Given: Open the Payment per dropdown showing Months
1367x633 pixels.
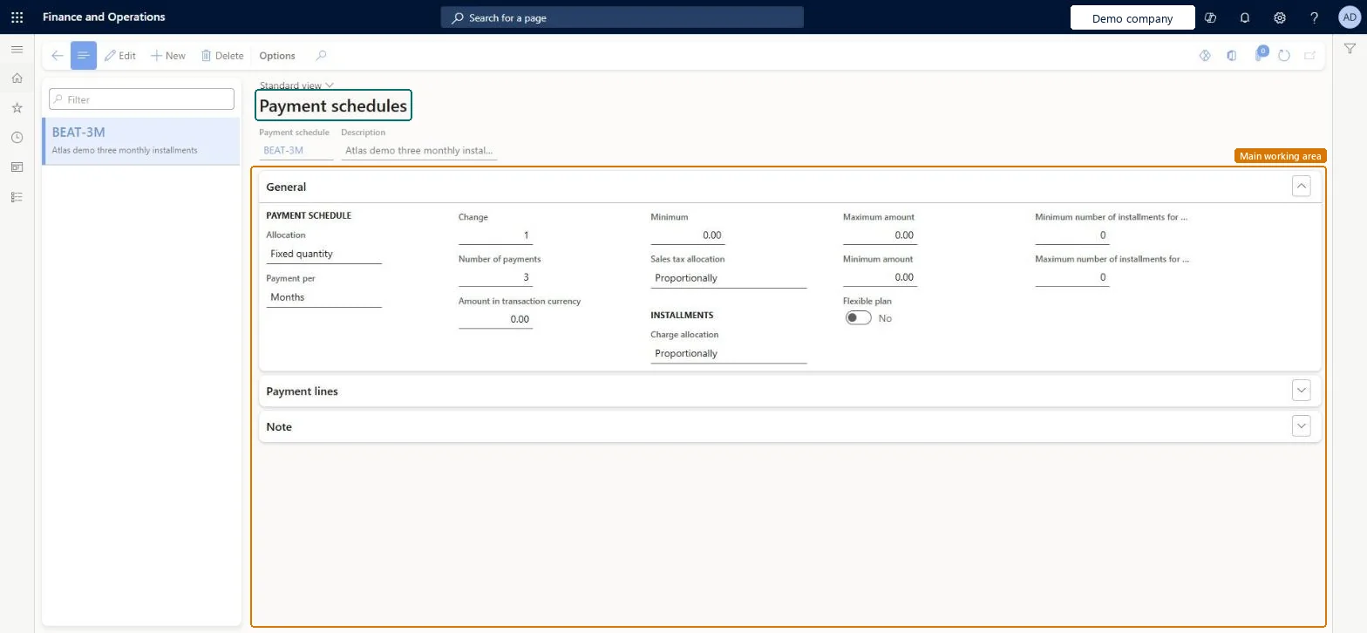Looking at the screenshot, I should point(323,297).
